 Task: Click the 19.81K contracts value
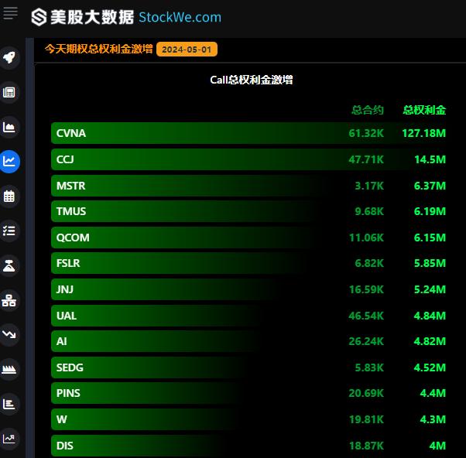coord(366,419)
